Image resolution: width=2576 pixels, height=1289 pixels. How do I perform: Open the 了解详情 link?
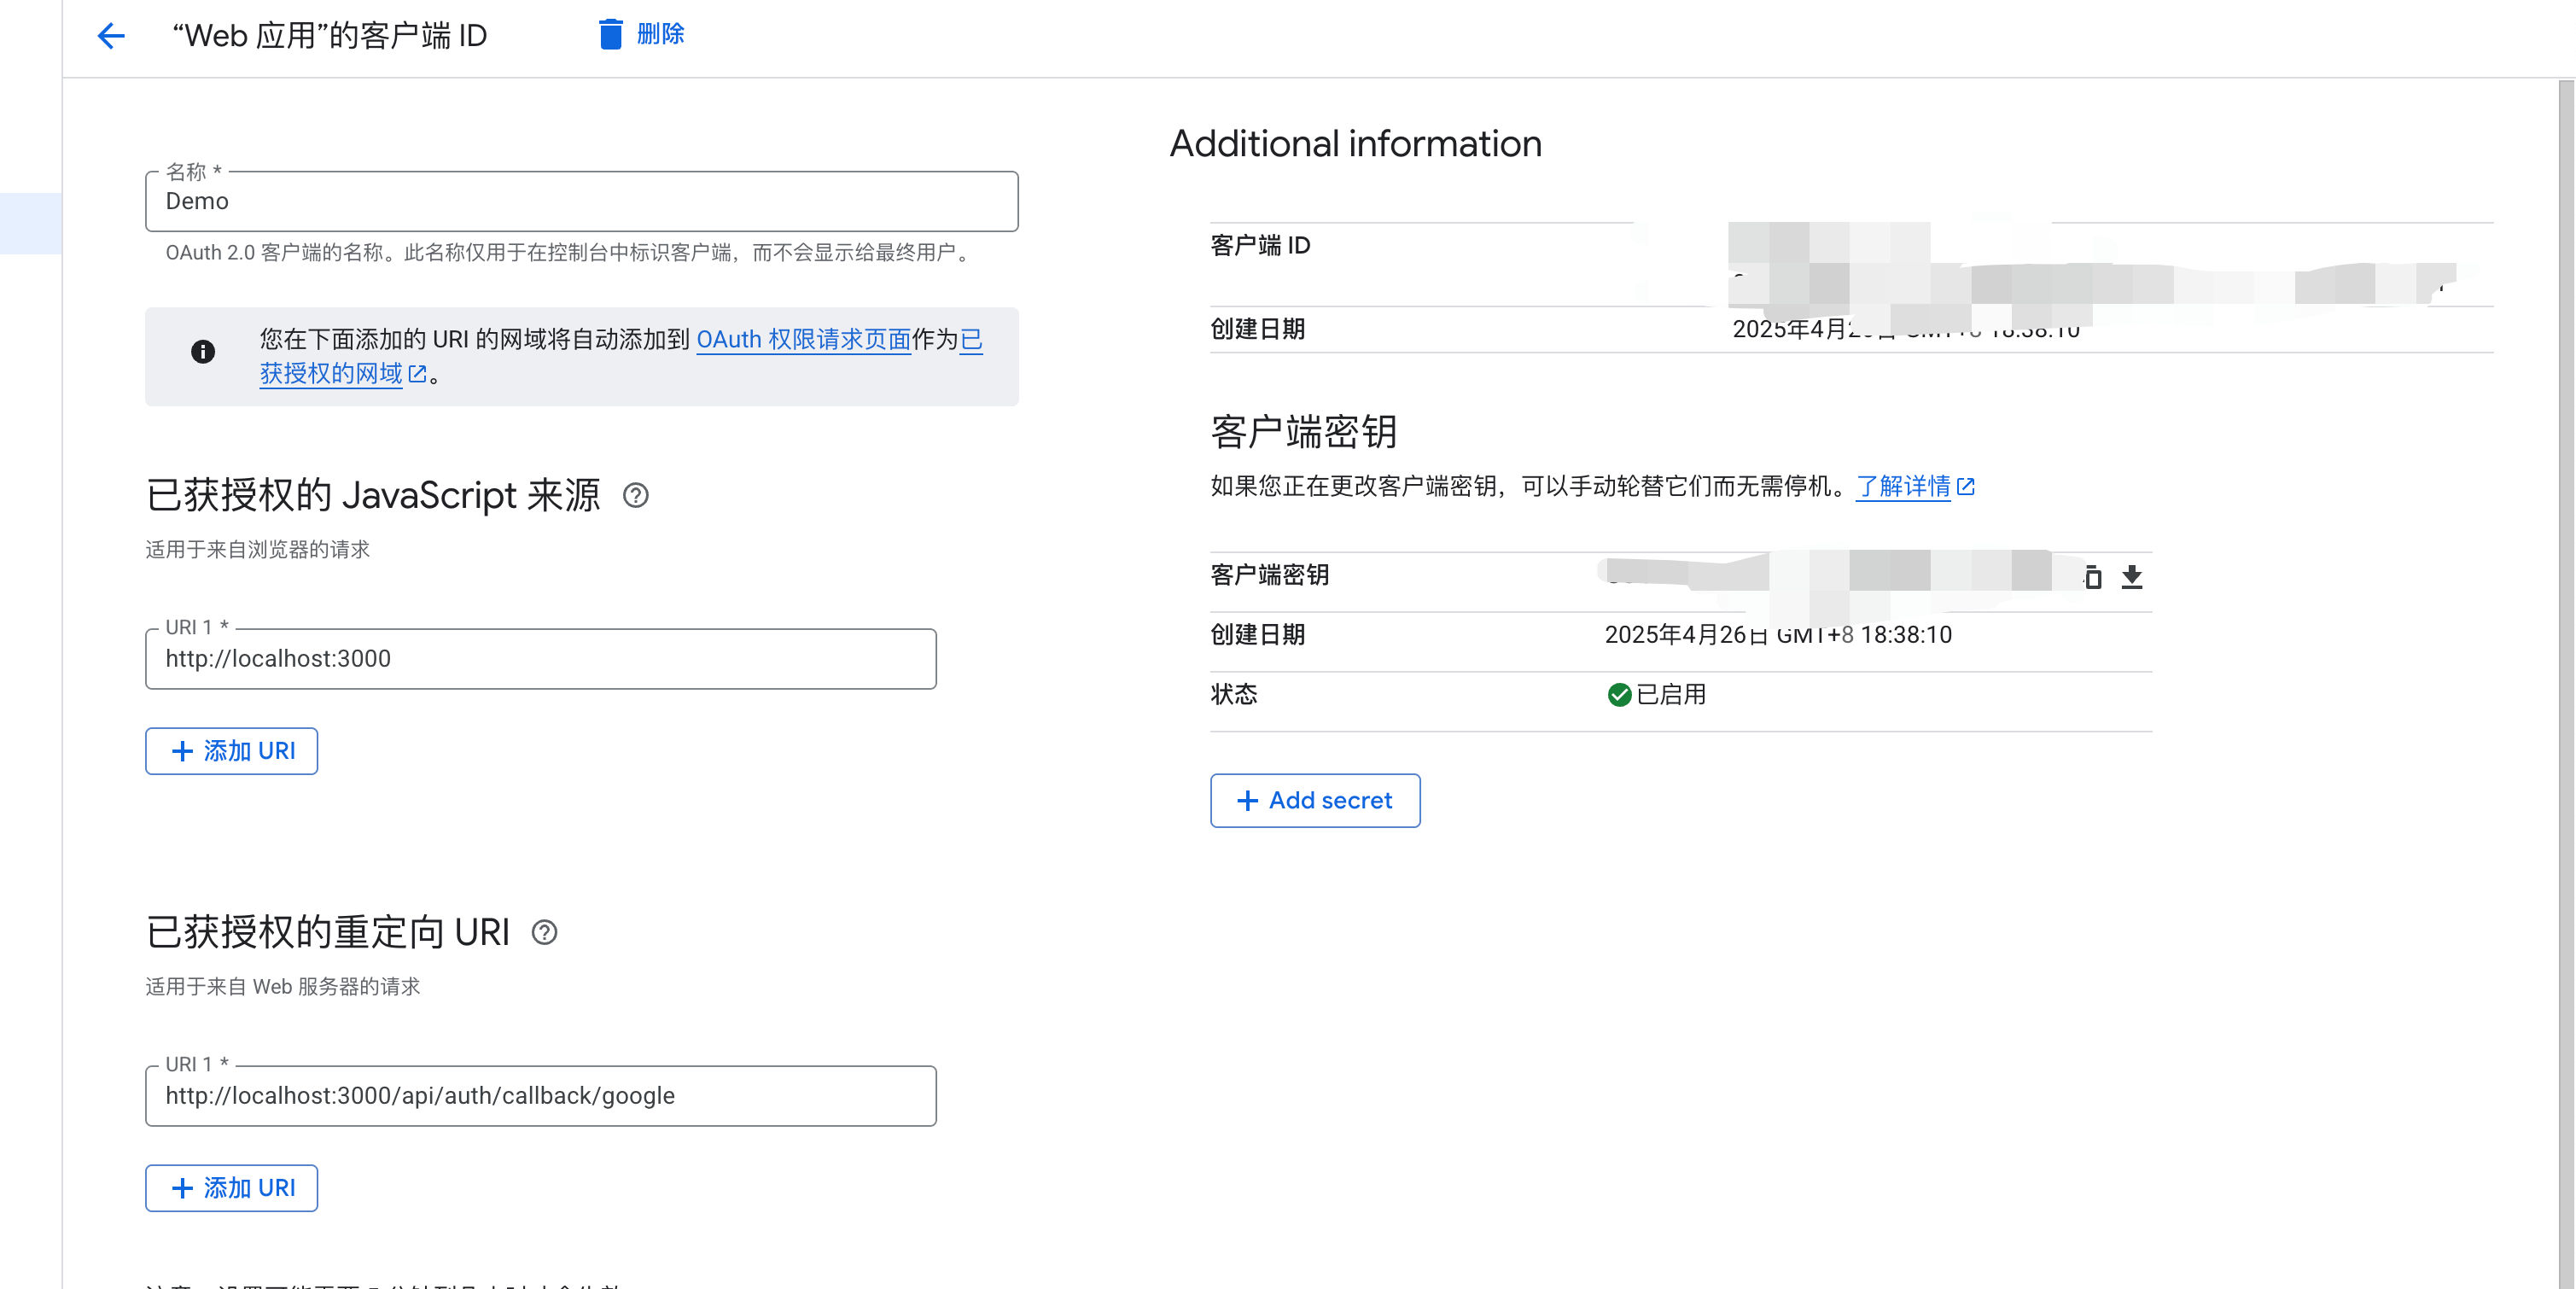click(x=1906, y=487)
